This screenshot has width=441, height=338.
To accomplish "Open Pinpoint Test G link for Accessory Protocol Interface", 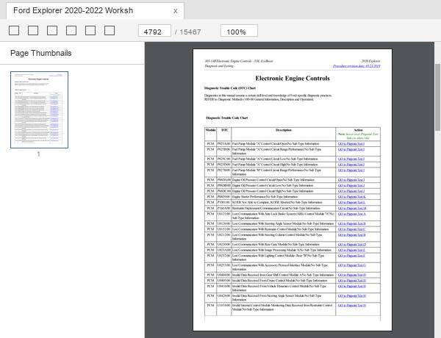I will tap(351, 265).
